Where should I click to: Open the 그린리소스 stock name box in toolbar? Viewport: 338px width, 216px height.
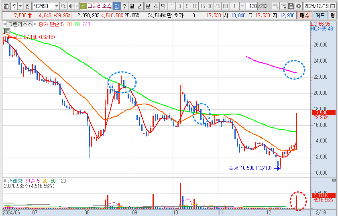[100, 6]
